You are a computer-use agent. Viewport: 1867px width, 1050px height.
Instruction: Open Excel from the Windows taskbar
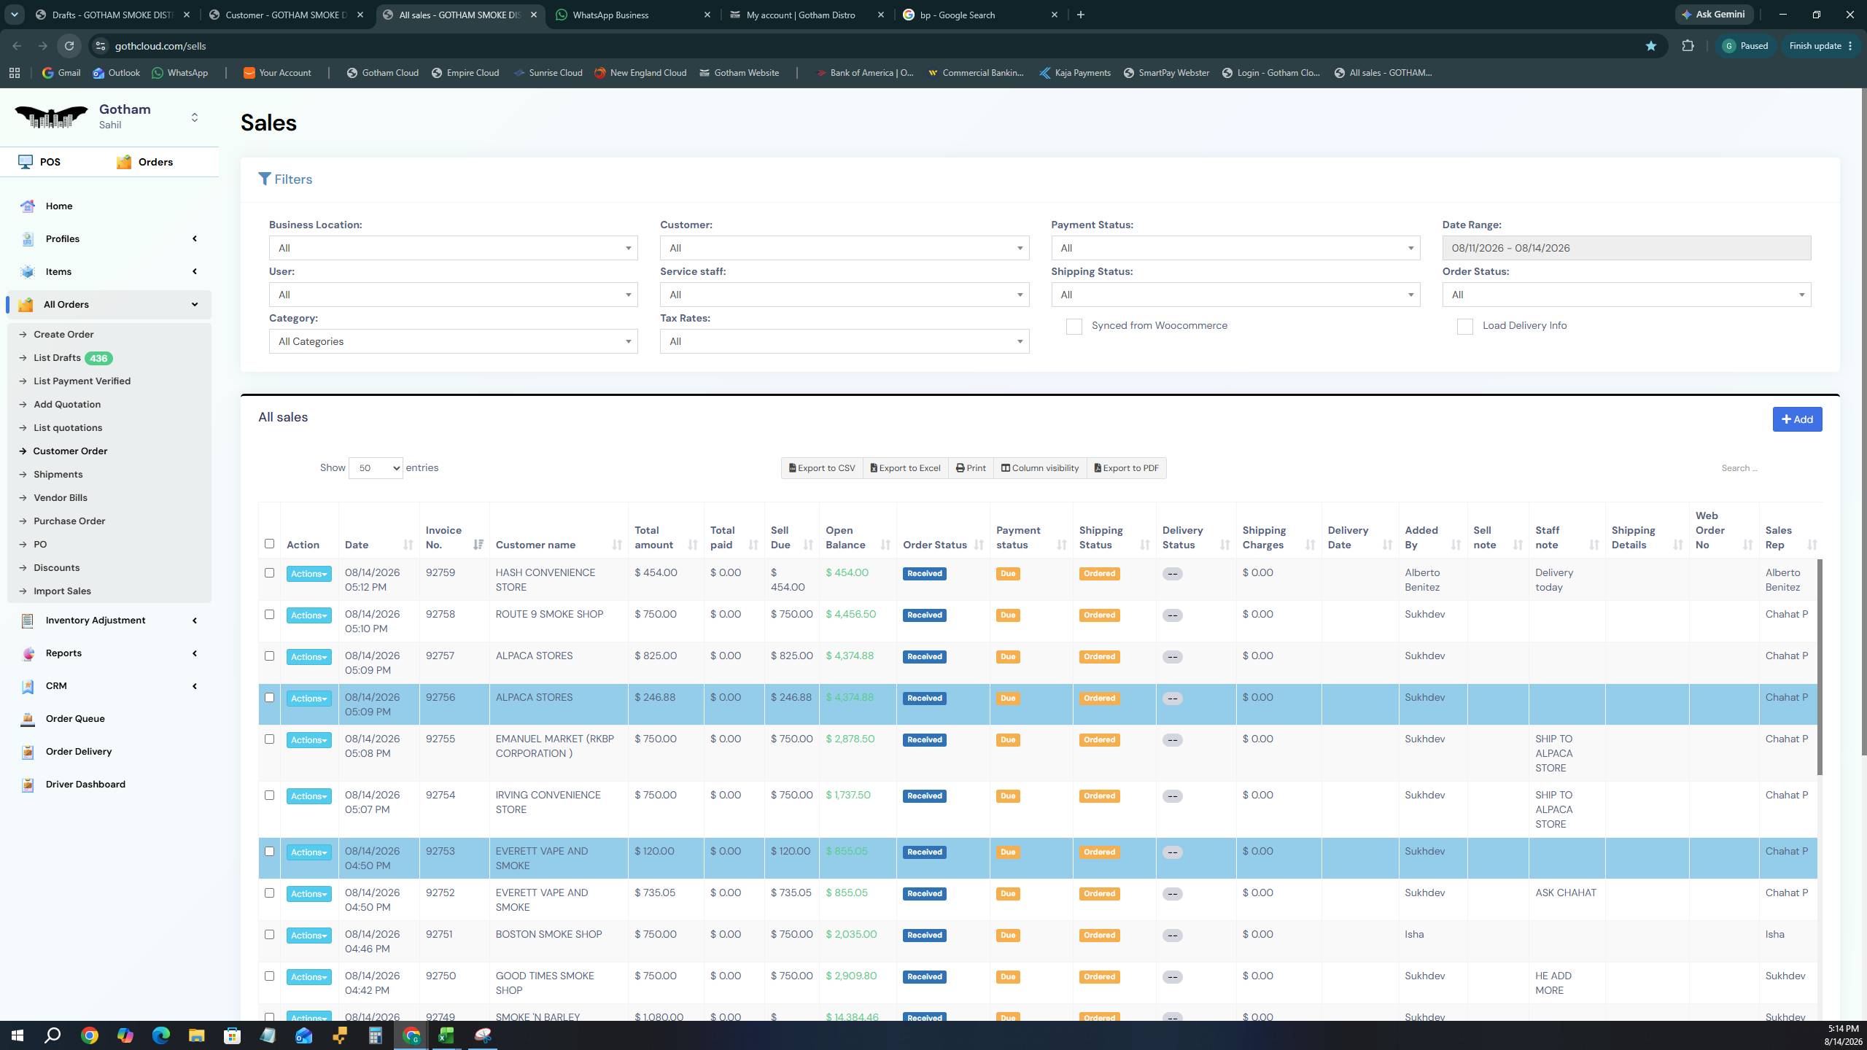446,1035
